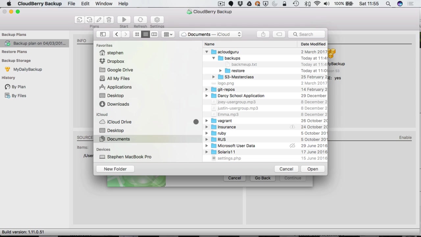
Task: Switch the file dialog to column view
Action: [154, 34]
